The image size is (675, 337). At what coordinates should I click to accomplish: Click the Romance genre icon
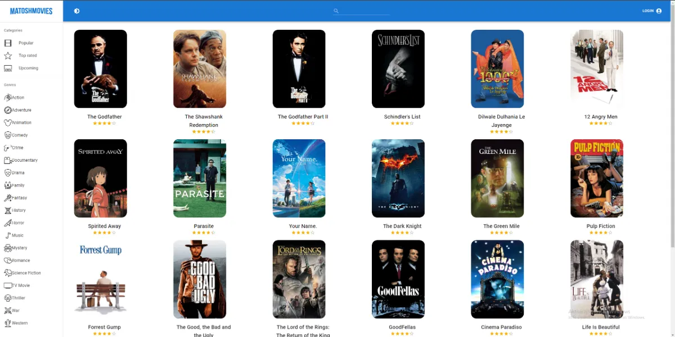pyautogui.click(x=8, y=261)
